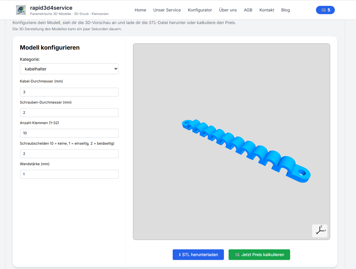Click the STL herunterladen button
The image size is (356, 269).
point(198,255)
